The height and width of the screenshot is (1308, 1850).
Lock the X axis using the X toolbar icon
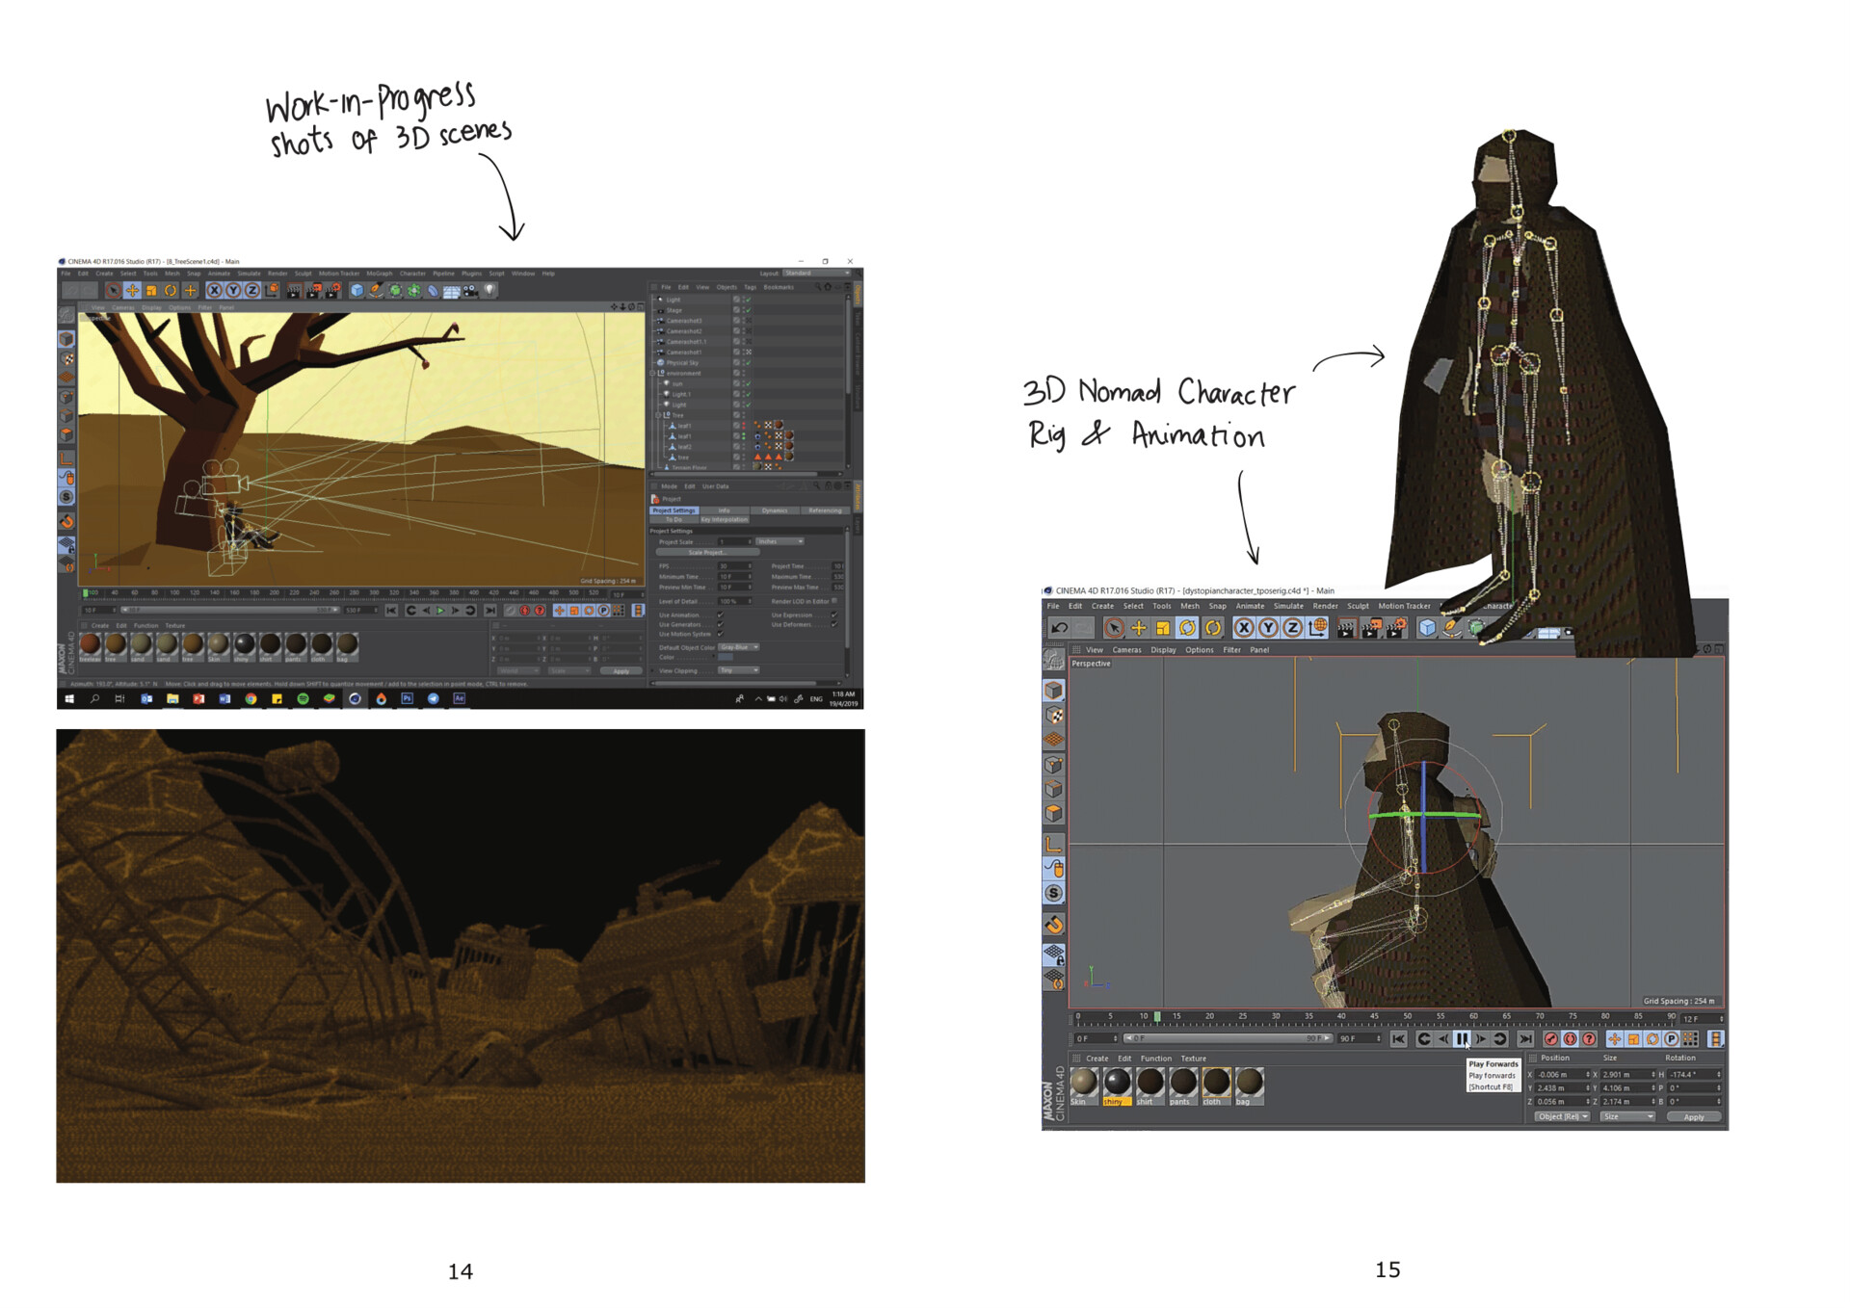pyautogui.click(x=214, y=289)
